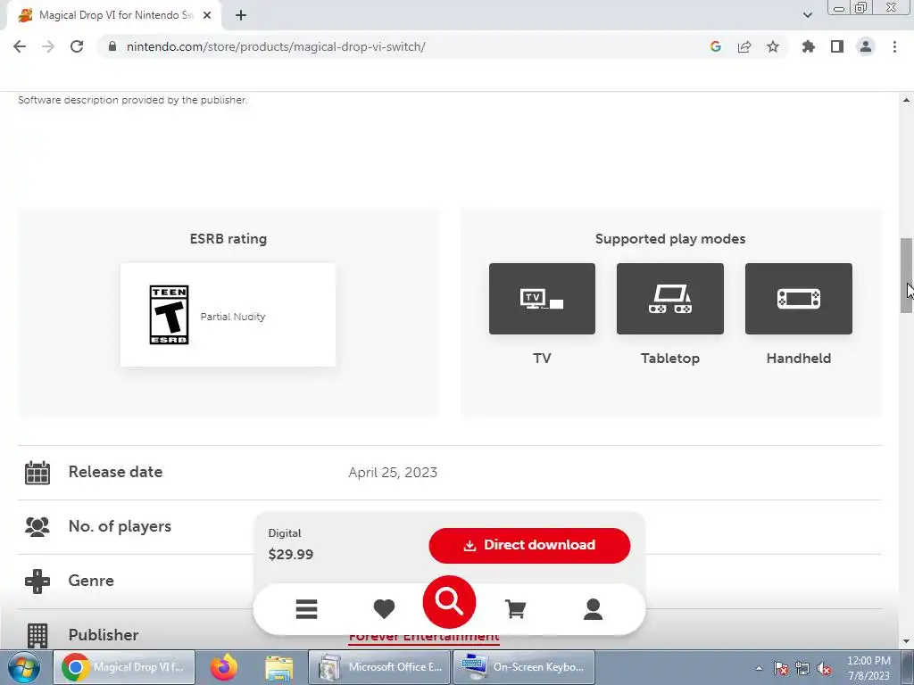Click the muted volume tray icon
Image resolution: width=914 pixels, height=685 pixels.
(824, 668)
